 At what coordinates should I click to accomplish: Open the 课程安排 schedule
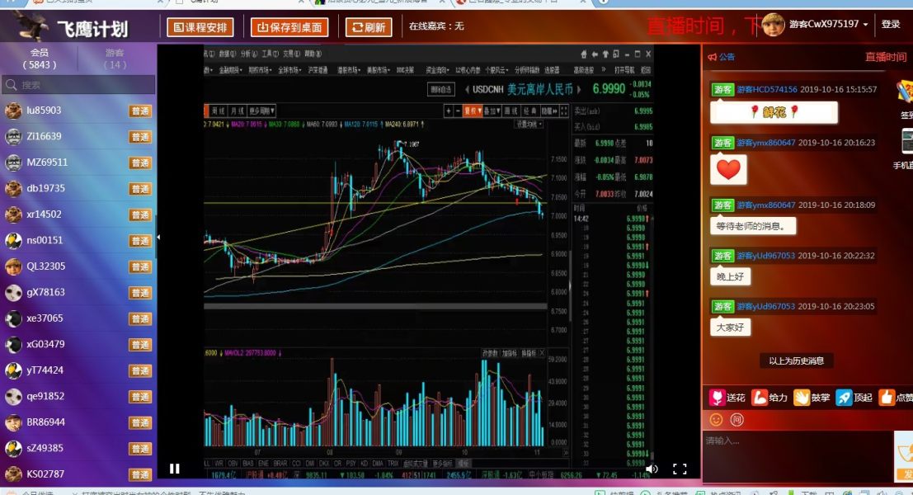point(200,26)
